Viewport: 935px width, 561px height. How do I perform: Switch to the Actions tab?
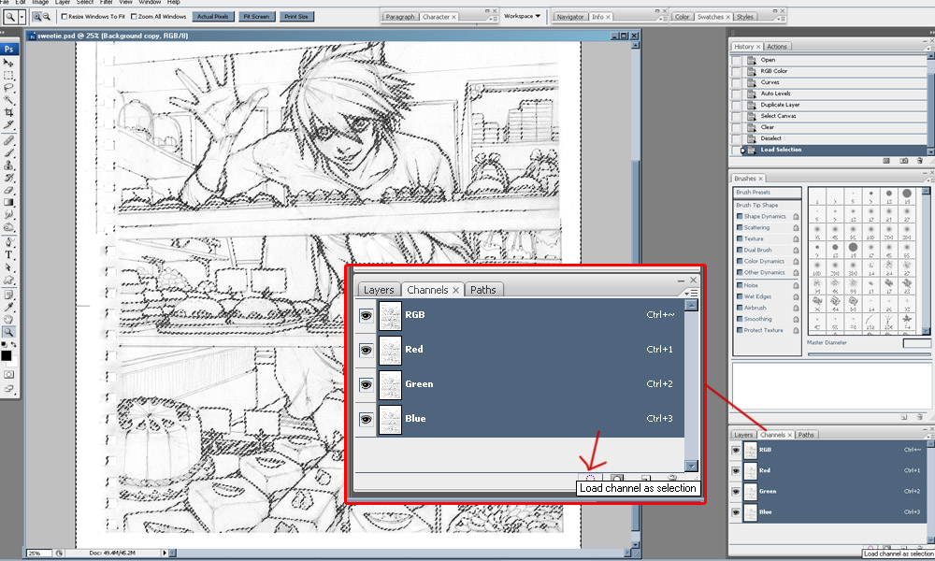coord(776,47)
